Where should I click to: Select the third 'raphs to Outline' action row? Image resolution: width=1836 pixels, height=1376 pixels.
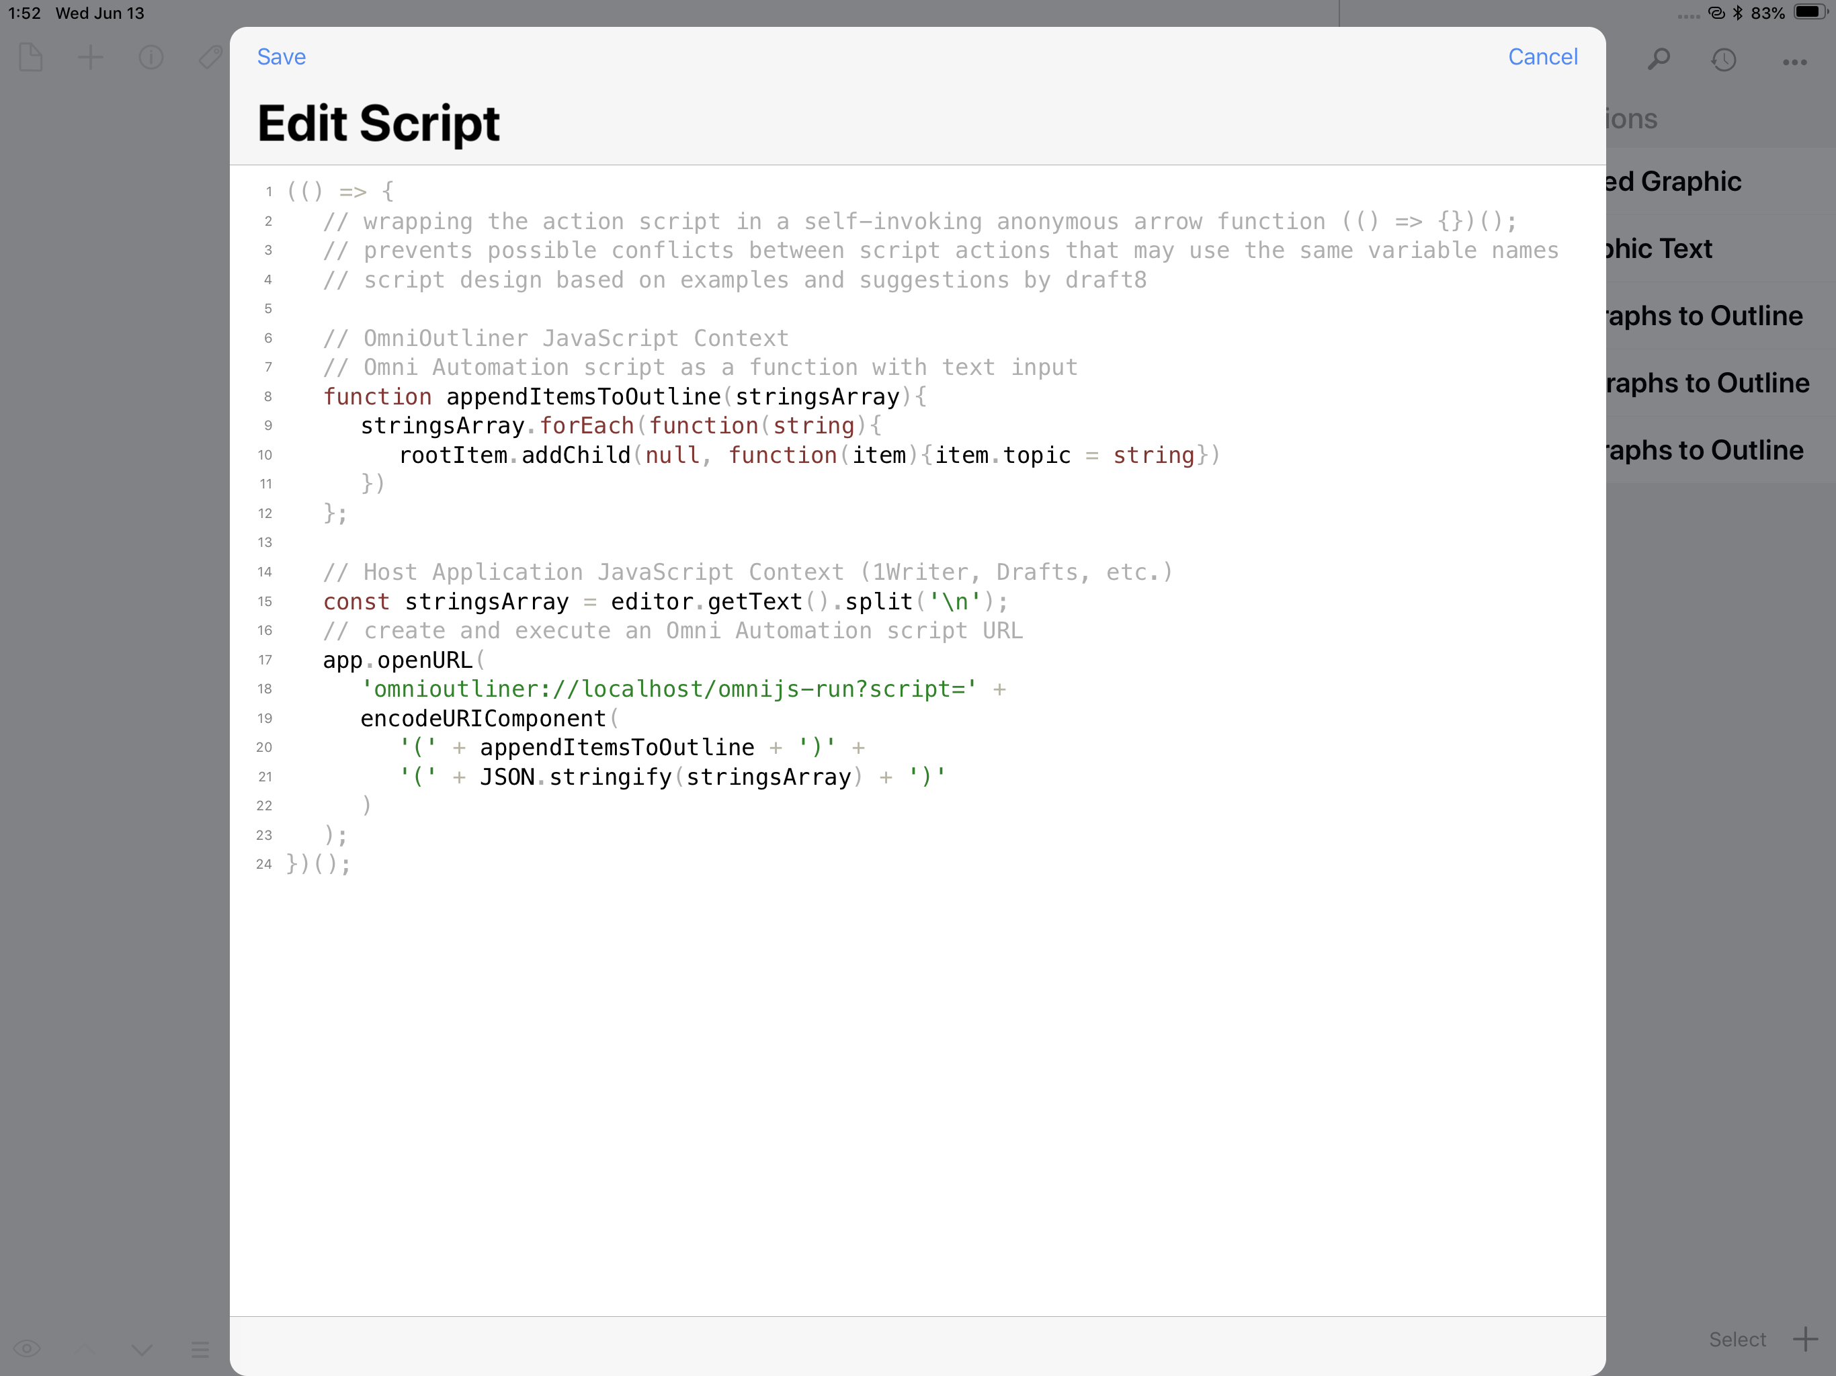click(1720, 451)
